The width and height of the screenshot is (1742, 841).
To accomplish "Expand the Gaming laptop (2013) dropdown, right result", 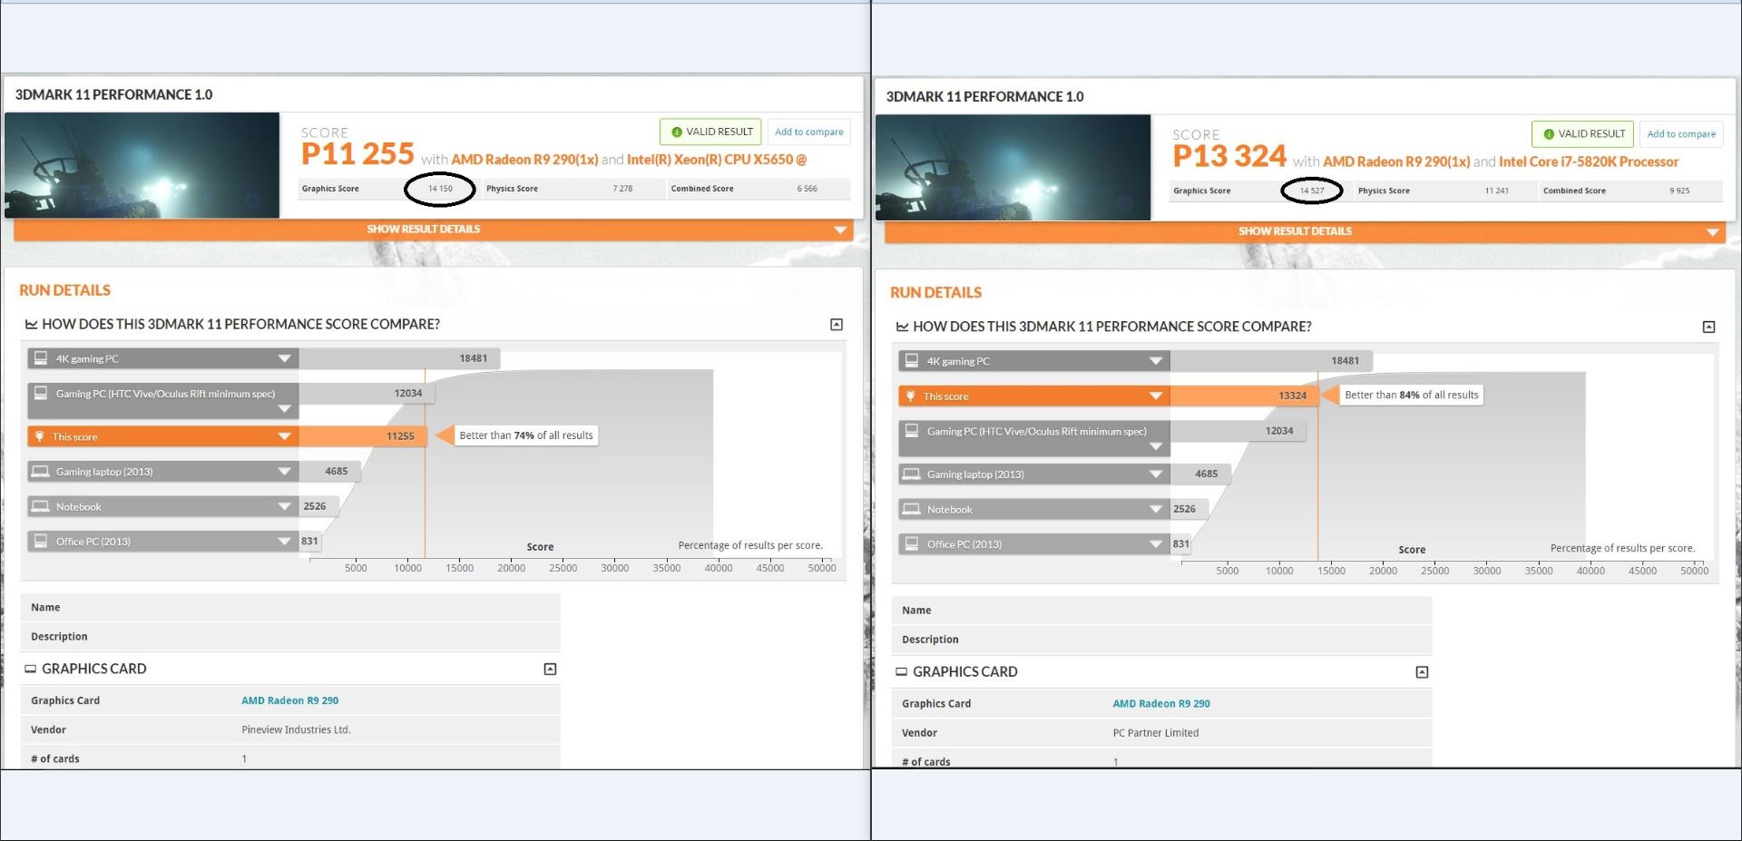I will (x=1156, y=474).
